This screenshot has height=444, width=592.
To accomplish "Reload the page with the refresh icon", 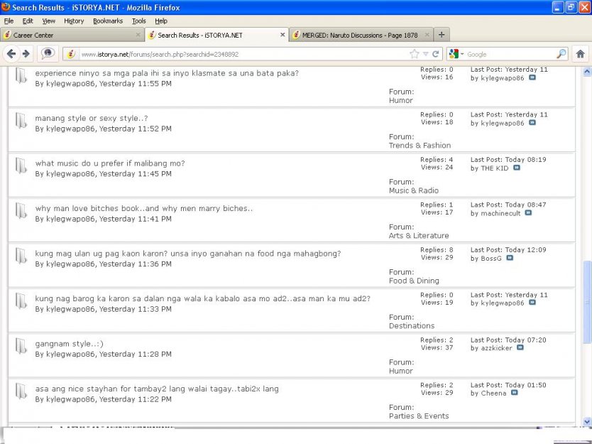I will 436,54.
